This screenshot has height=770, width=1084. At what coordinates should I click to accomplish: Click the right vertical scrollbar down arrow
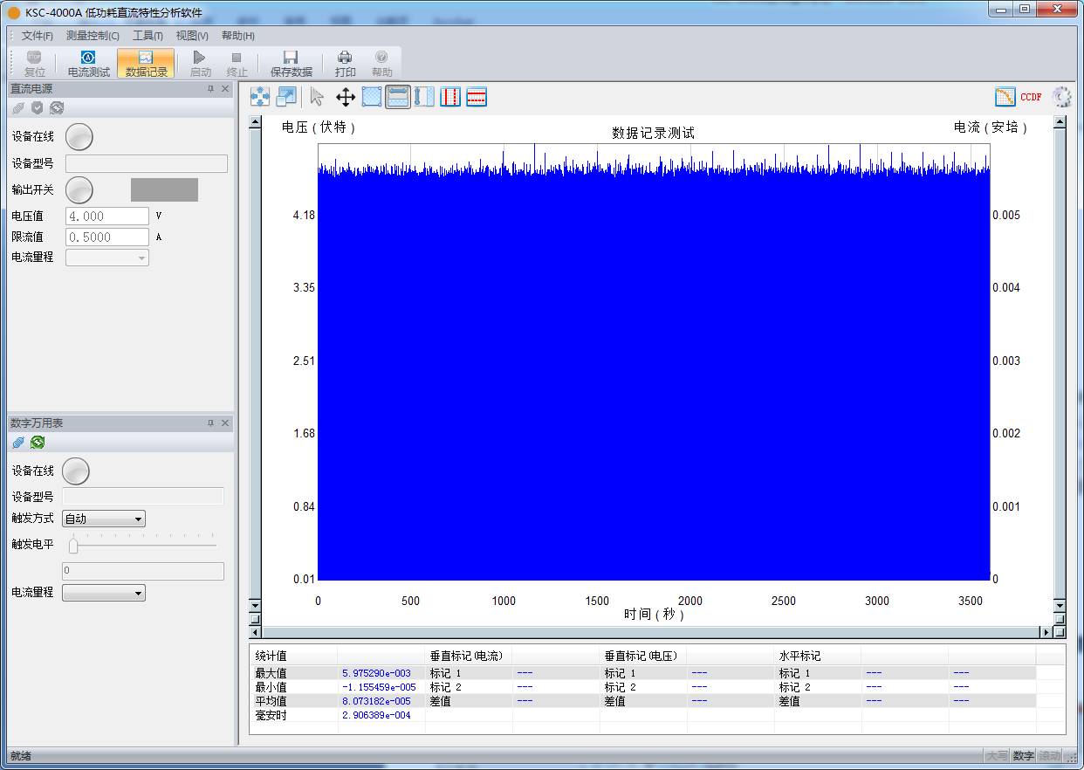(1060, 605)
